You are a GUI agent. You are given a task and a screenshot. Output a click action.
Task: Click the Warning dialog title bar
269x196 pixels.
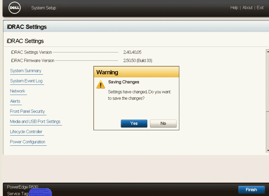136,72
